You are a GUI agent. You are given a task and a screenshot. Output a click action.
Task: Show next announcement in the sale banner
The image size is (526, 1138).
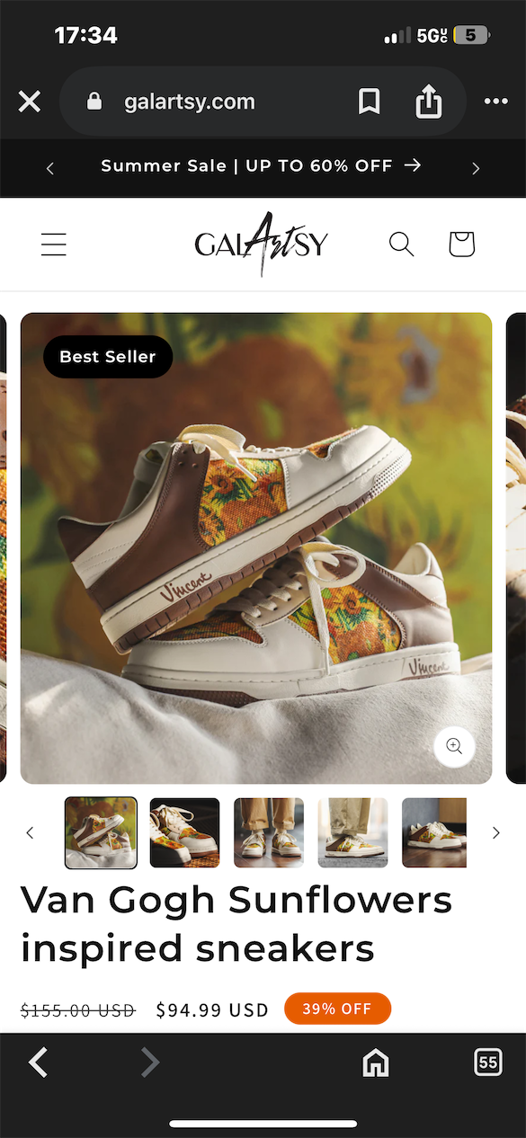(x=476, y=168)
